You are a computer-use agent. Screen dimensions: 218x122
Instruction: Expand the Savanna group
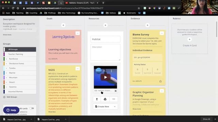click(6, 87)
